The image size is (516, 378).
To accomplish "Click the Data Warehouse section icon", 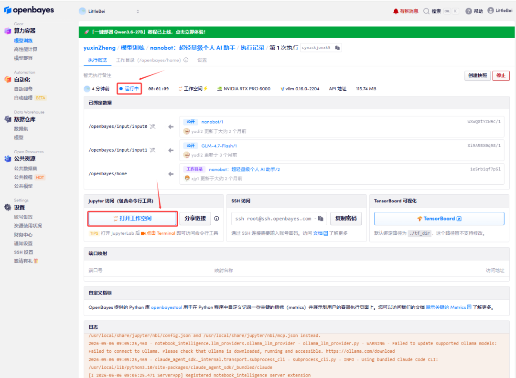I will click(x=8, y=119).
